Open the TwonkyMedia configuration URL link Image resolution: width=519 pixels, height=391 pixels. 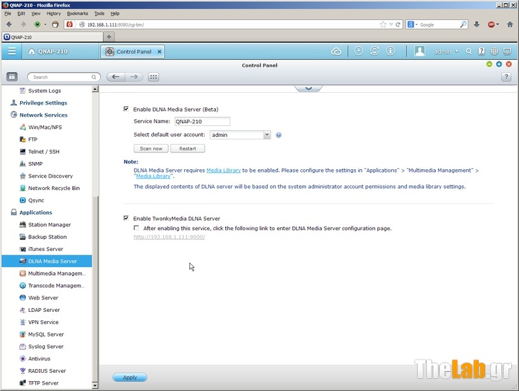tap(169, 237)
